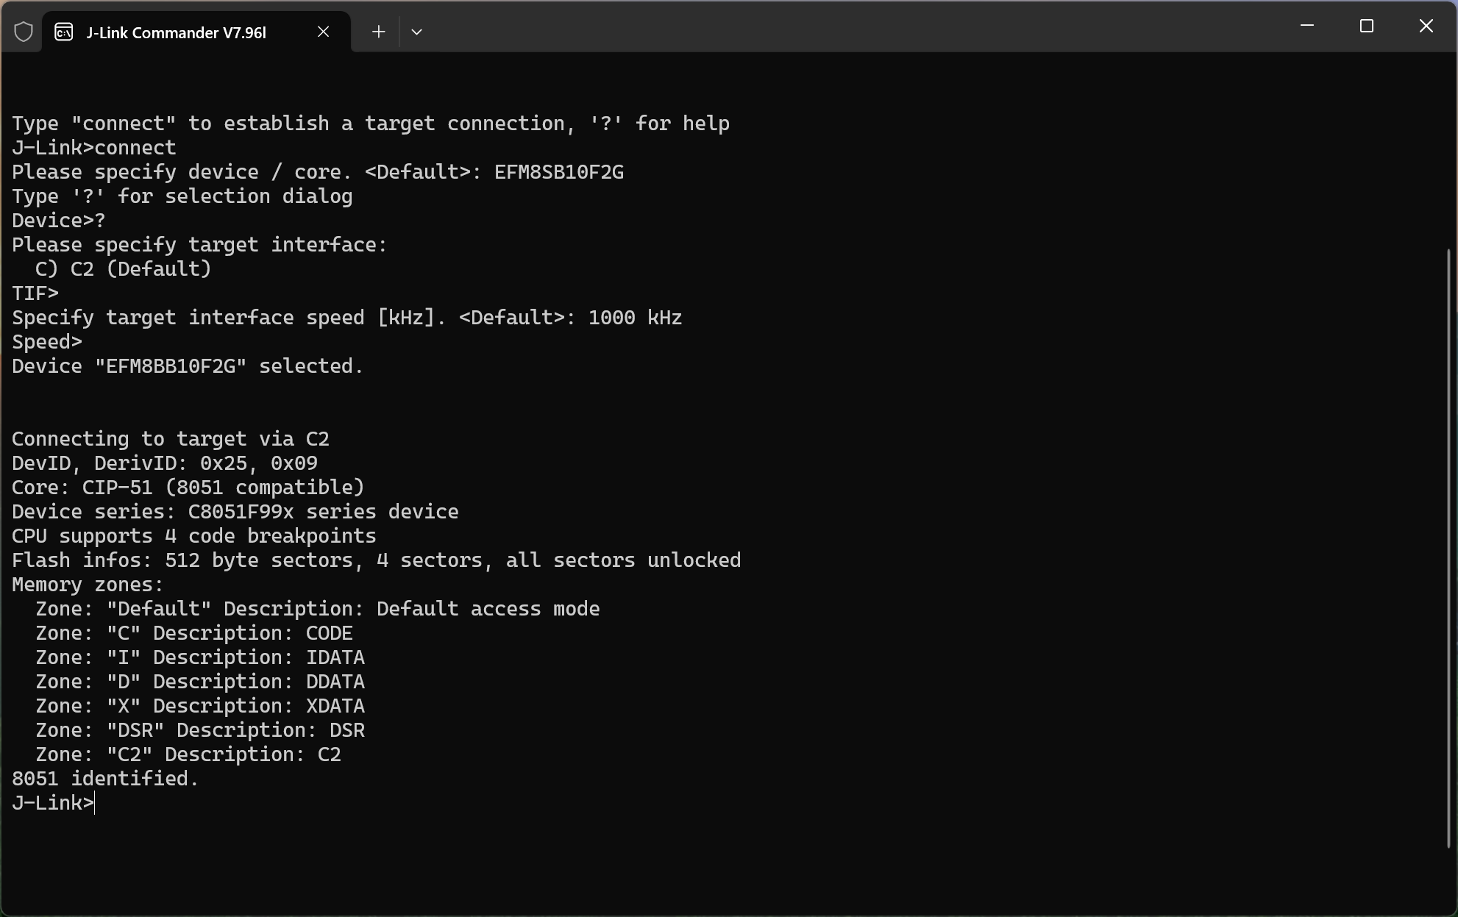The height and width of the screenshot is (917, 1458).
Task: Expand the new tab profile dropdown chevron
Action: click(416, 32)
